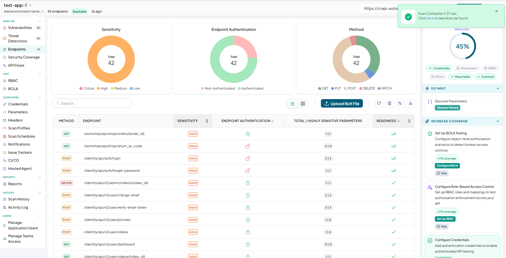The image size is (506, 258).
Task: Click the 'here' link in scan notification
Action: [430, 18]
